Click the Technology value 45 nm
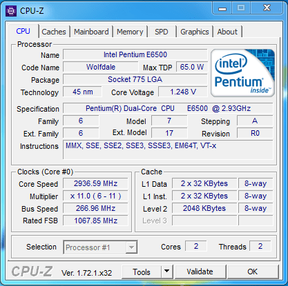Screen dimensions: 288x286 click(83, 92)
